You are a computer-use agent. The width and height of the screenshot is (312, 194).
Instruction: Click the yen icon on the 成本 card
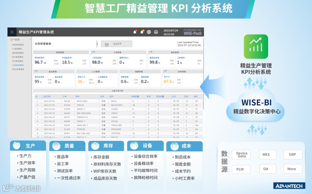pos(174,146)
